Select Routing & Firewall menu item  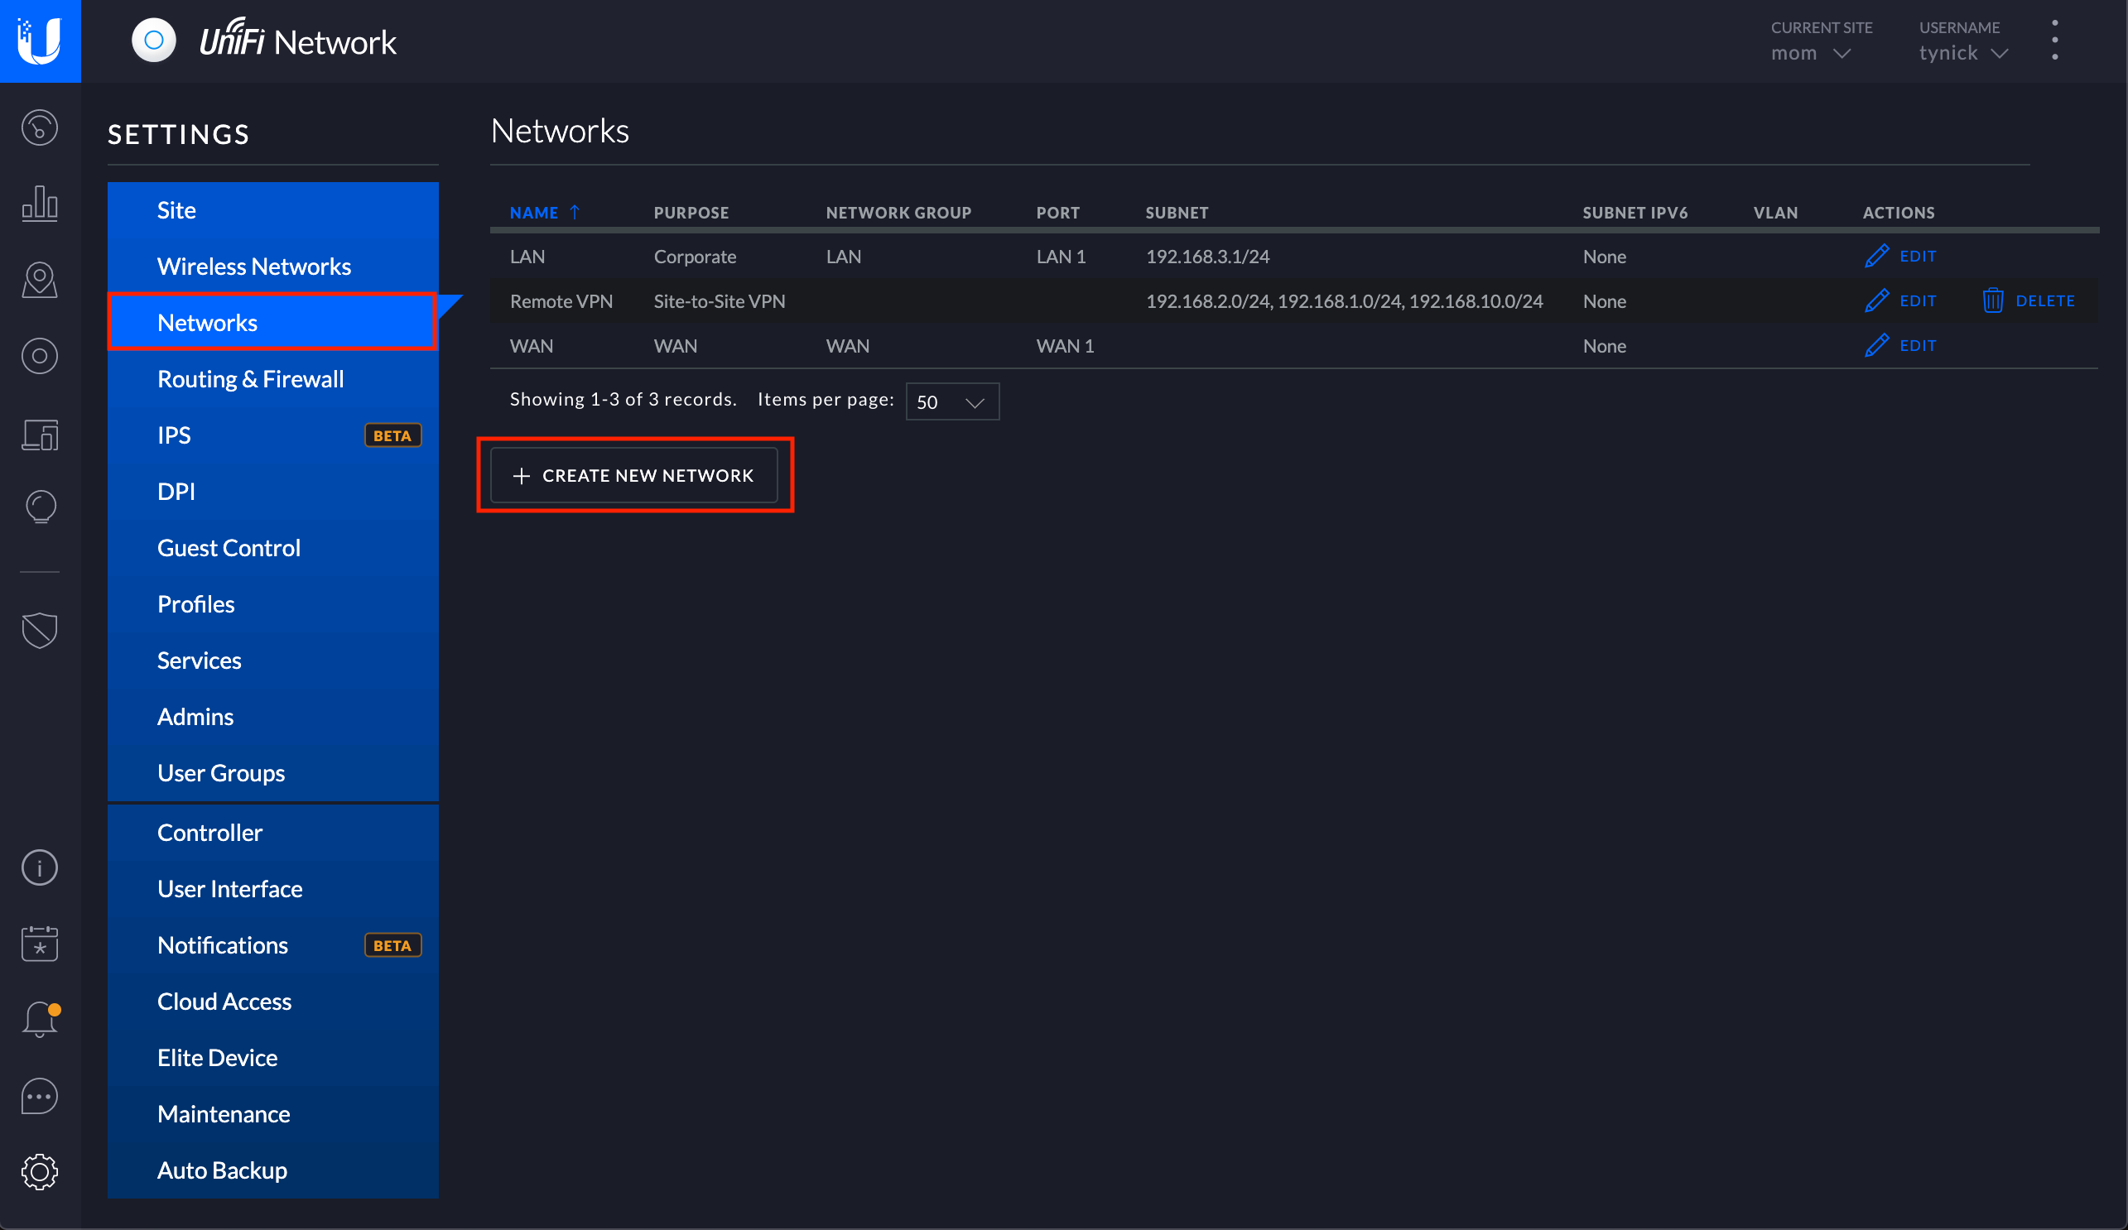coord(249,379)
